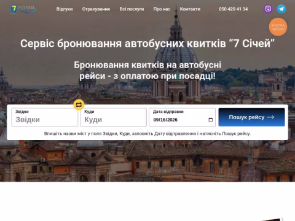Select the Дата відправки date field

tap(182, 117)
